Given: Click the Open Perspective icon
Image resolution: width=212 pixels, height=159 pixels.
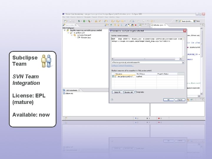Looking at the screenshot, I should pos(177,21).
